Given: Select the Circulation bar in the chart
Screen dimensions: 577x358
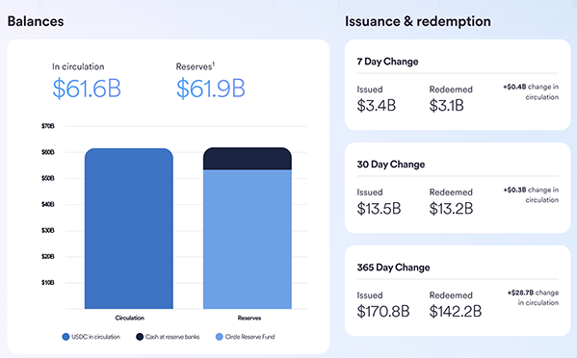Looking at the screenshot, I should (x=129, y=229).
